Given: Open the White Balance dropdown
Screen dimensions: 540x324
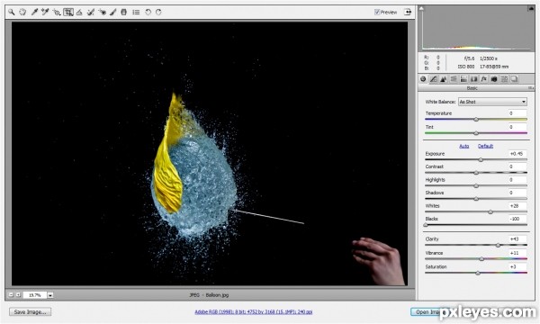Looking at the screenshot, I should [x=492, y=102].
